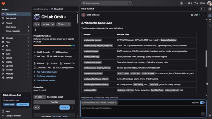Viewport: 212px width, 119px height.
Task: Open the merge requests counter icon
Action: click(196, 3)
